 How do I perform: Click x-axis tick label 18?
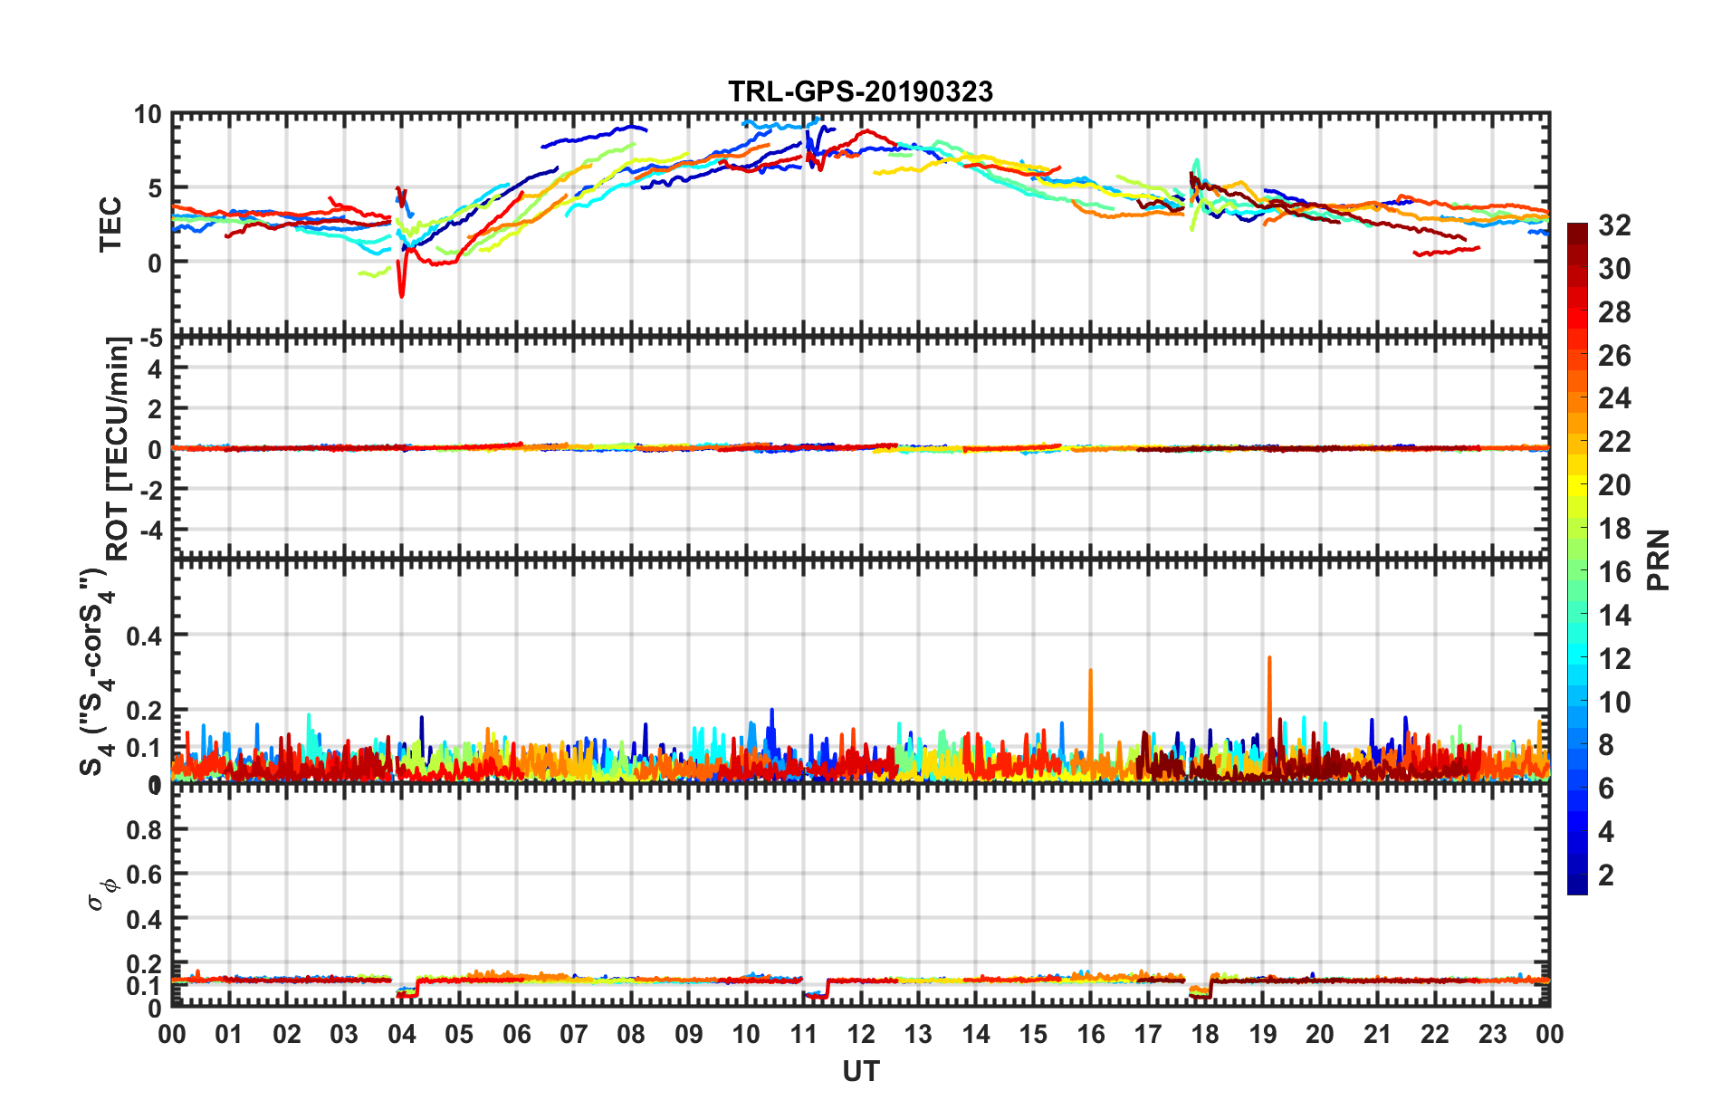click(1205, 1034)
